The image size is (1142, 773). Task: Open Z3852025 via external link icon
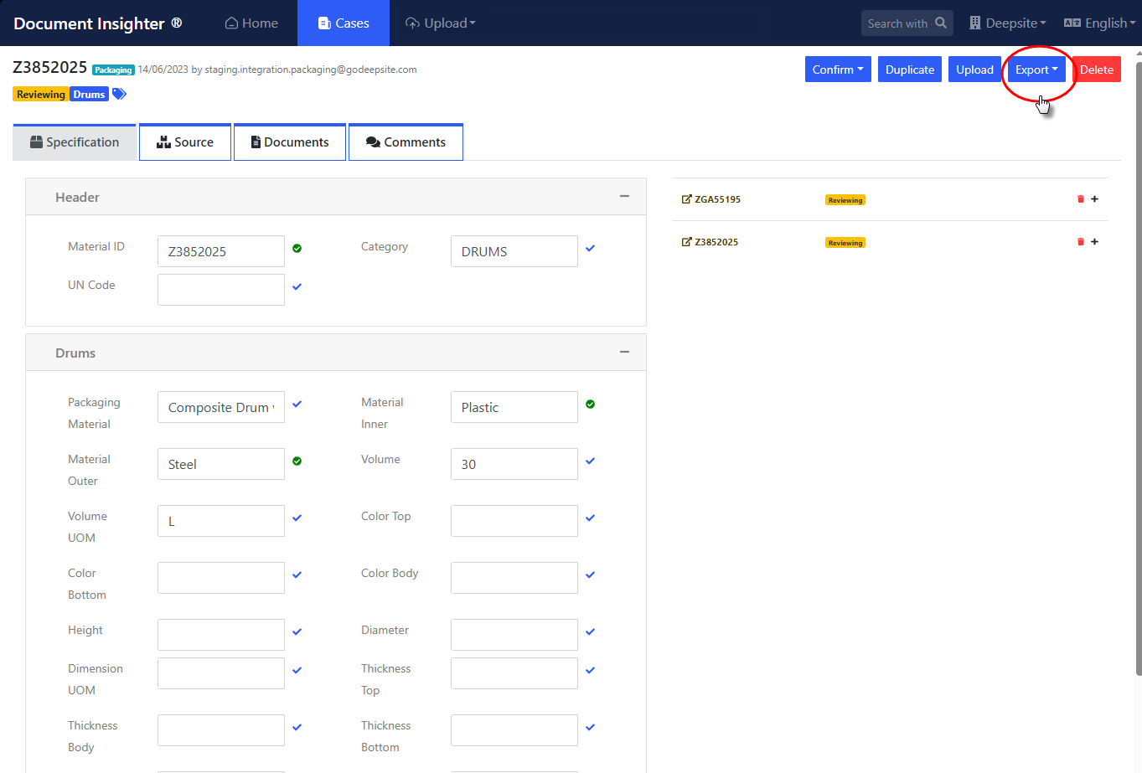coord(687,242)
